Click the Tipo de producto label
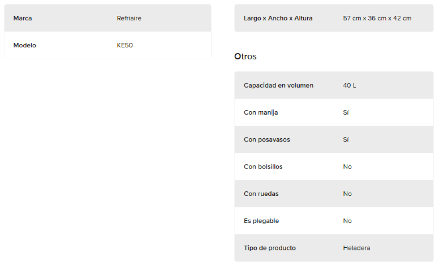This screenshot has height=271, width=439. 270,248
